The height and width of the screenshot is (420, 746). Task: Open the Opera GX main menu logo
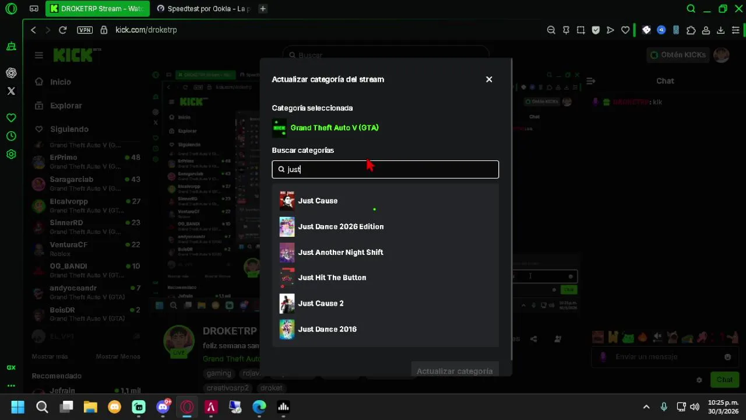click(10, 9)
